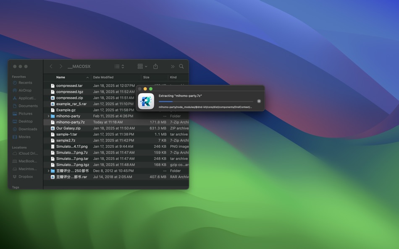Expand the 豆瓣评分 250部书 folder

pyautogui.click(x=49, y=171)
